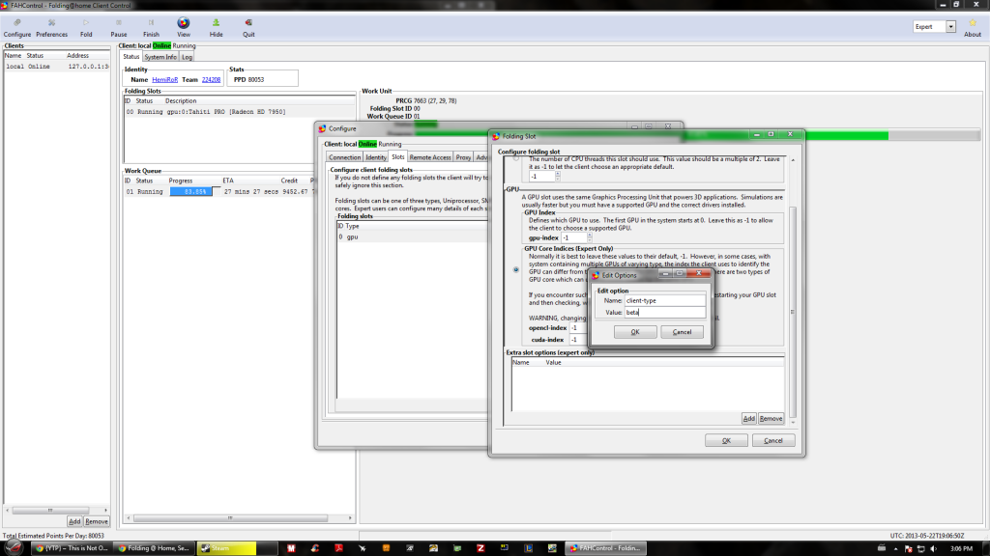This screenshot has height=556, width=990.
Task: Open the Proxy tab in Configure
Action: coord(463,157)
